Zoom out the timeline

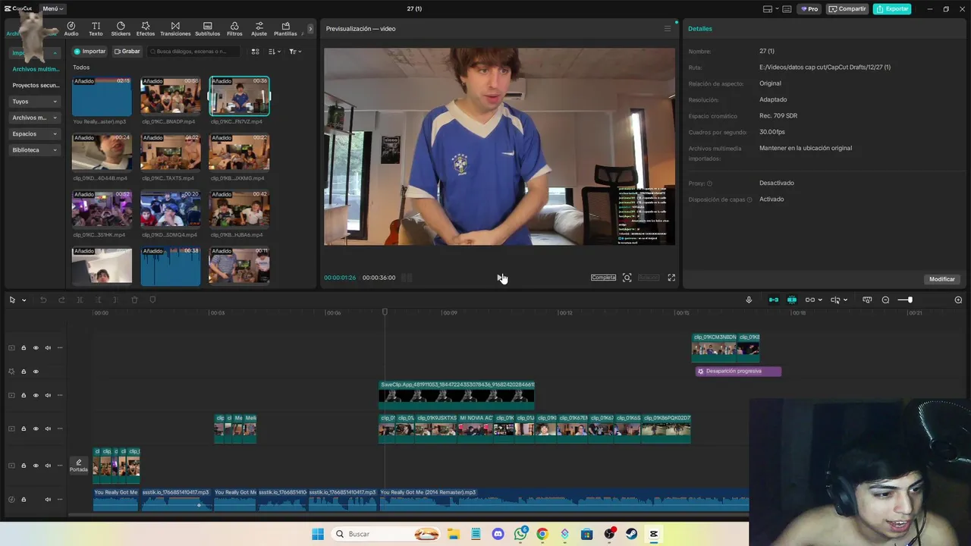coord(885,300)
